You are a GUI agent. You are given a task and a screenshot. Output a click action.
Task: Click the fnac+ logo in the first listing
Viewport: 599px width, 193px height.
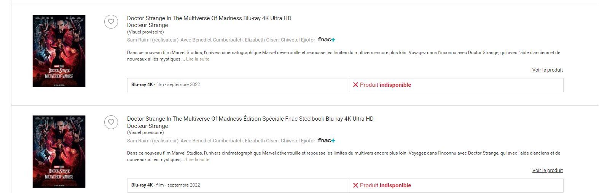point(327,40)
